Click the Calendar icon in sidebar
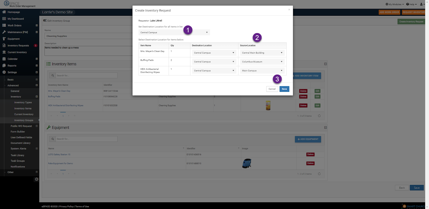 click(4, 59)
